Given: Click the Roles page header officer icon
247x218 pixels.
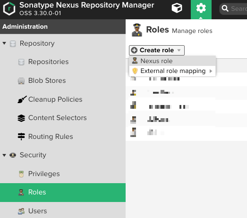Looking at the screenshot, I should [x=137, y=30].
